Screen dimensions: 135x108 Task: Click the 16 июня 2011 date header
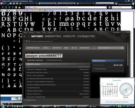[x=117, y=80]
